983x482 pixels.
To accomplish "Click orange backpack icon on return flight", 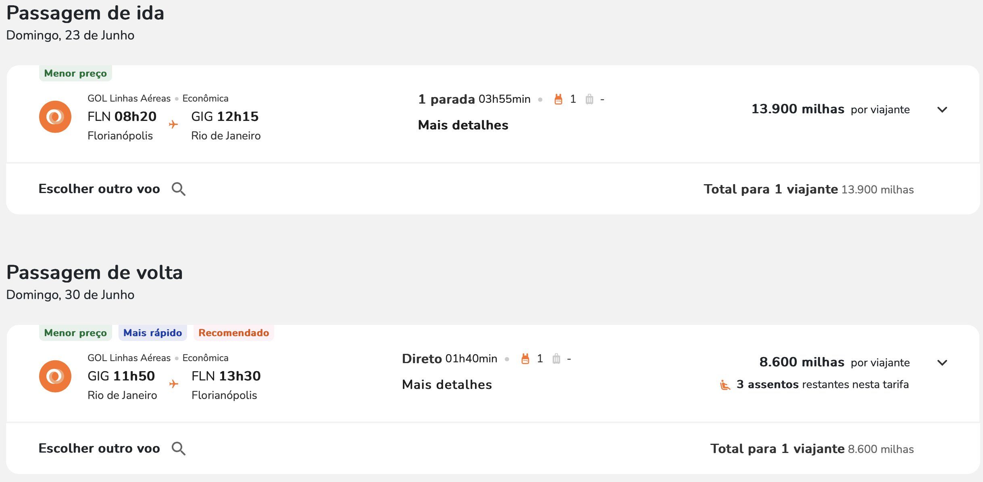I will (x=525, y=359).
